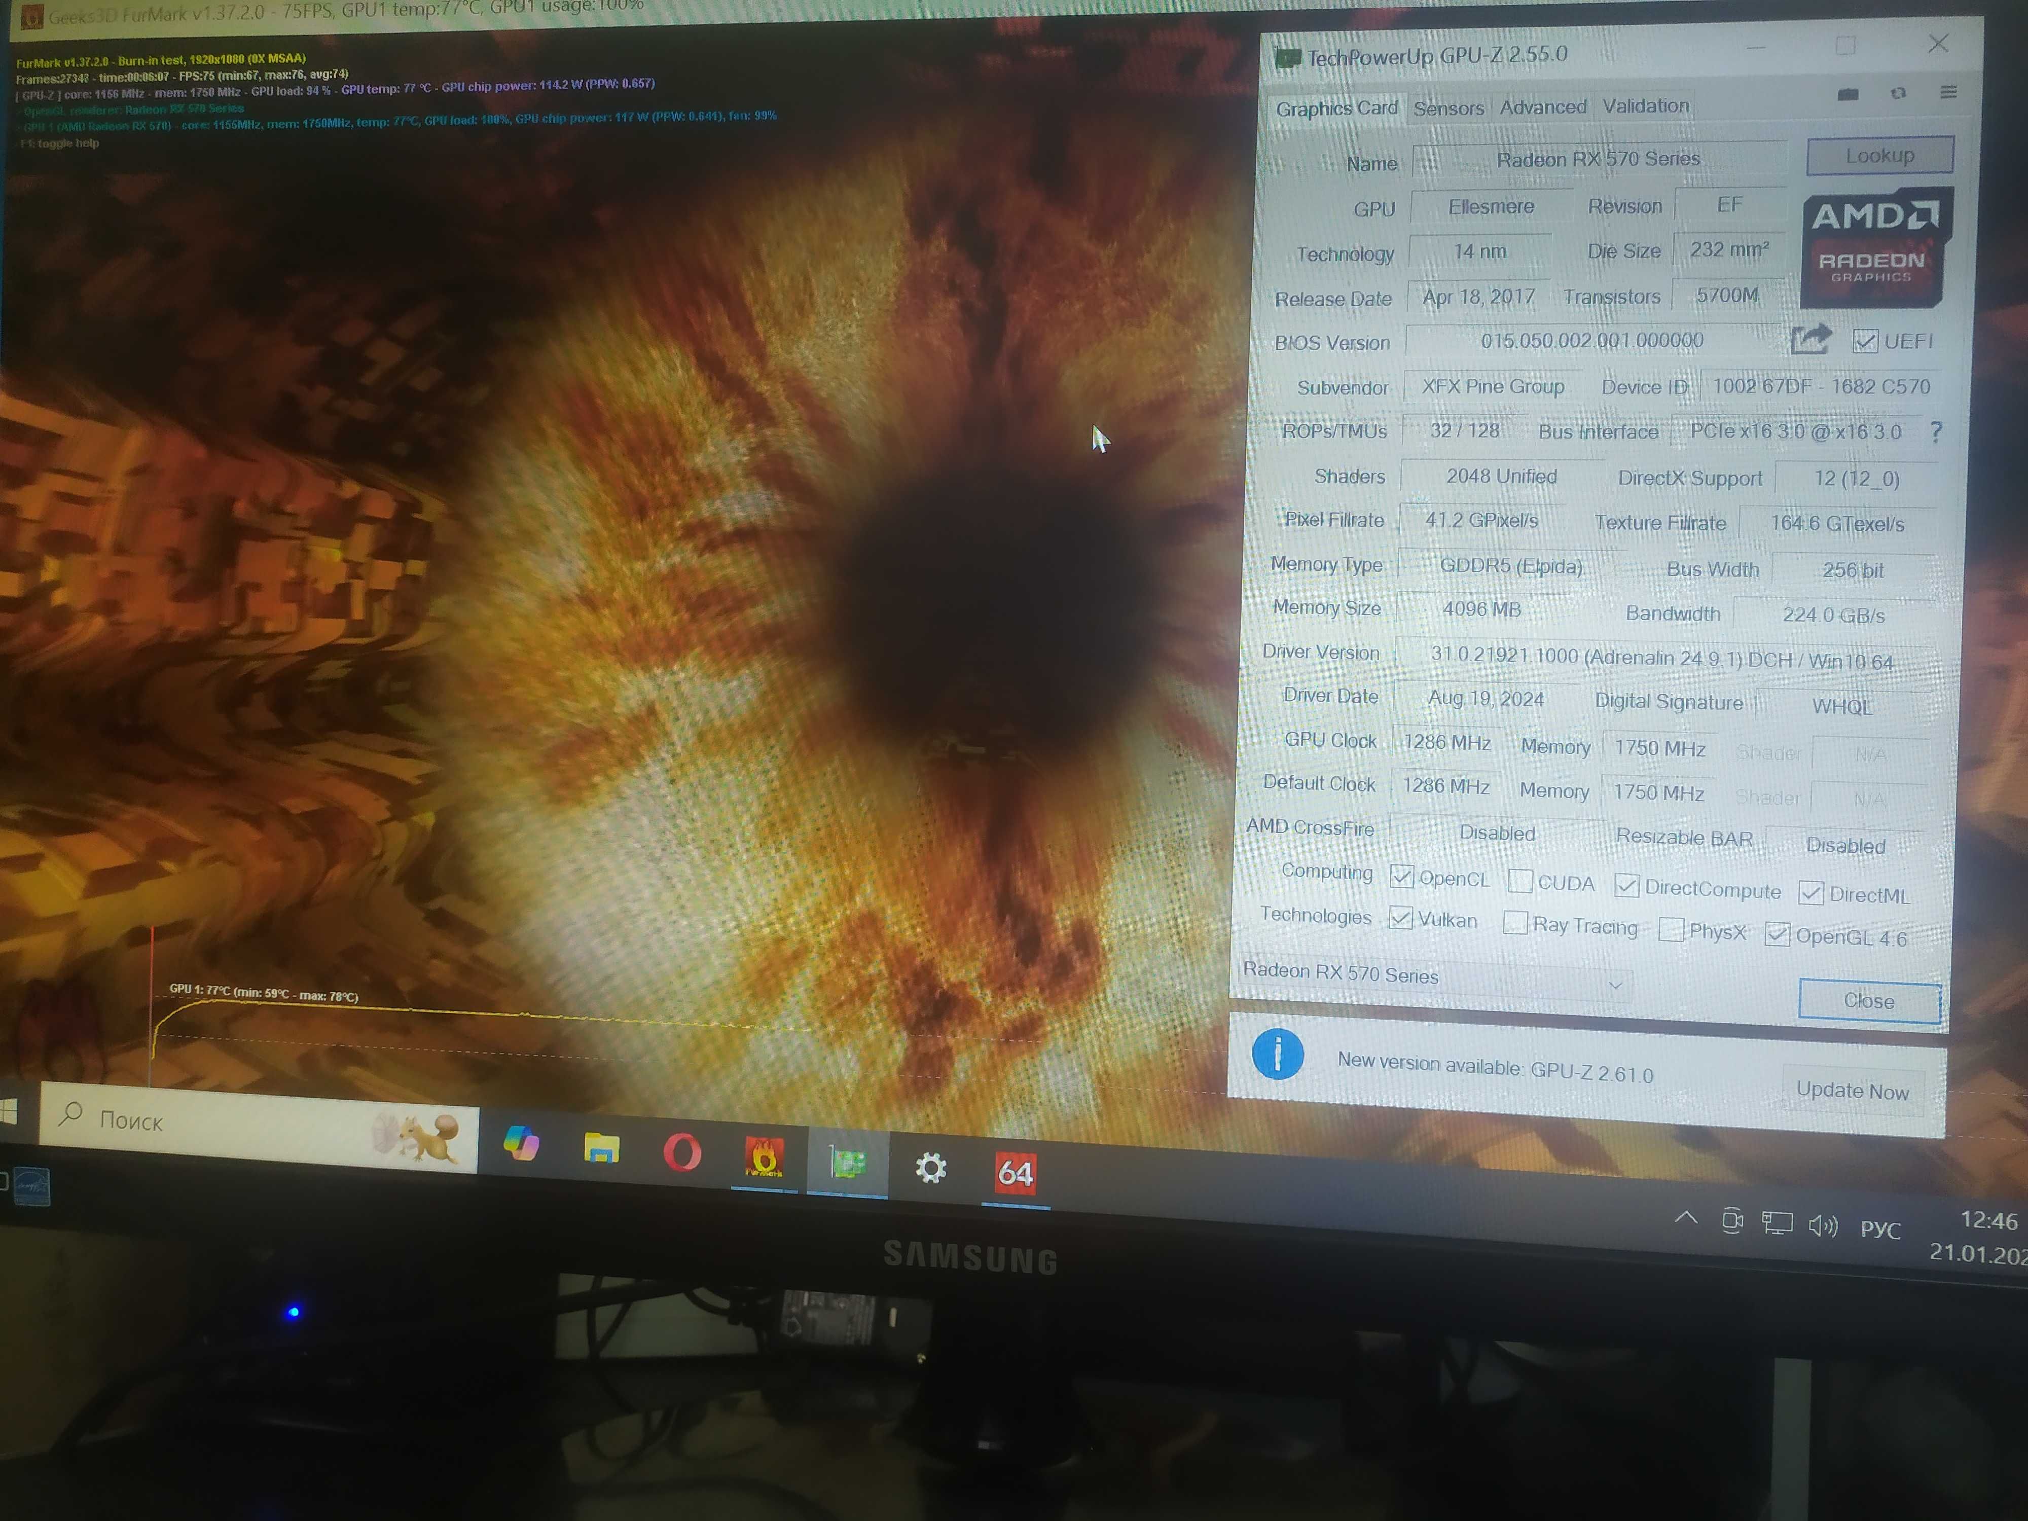Switch to the Validation tab
Viewport: 2028px width, 1521px height.
[x=1645, y=106]
